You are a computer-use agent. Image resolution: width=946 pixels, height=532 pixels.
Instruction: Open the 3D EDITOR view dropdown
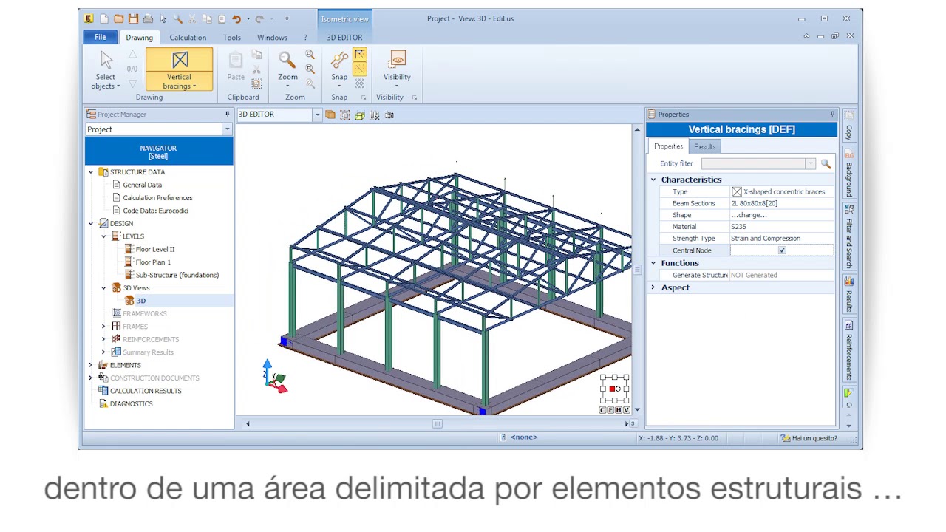(x=317, y=115)
